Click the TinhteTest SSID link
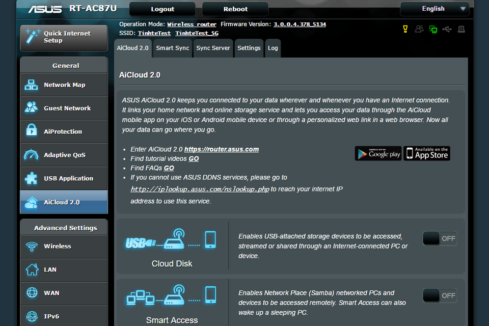489x326 pixels. tap(154, 33)
